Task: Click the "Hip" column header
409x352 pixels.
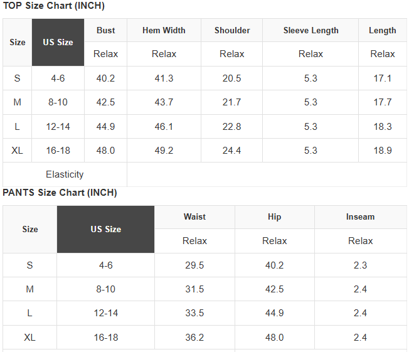Action: [274, 217]
